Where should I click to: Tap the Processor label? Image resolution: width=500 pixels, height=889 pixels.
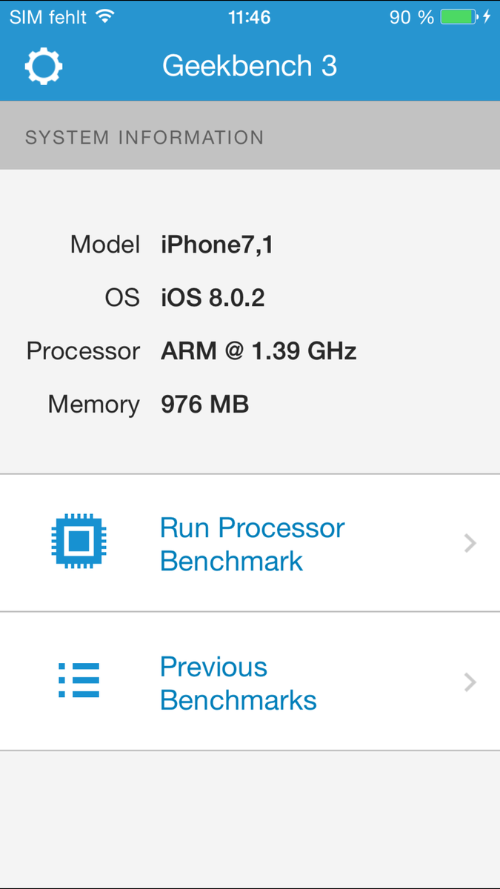pyautogui.click(x=83, y=351)
